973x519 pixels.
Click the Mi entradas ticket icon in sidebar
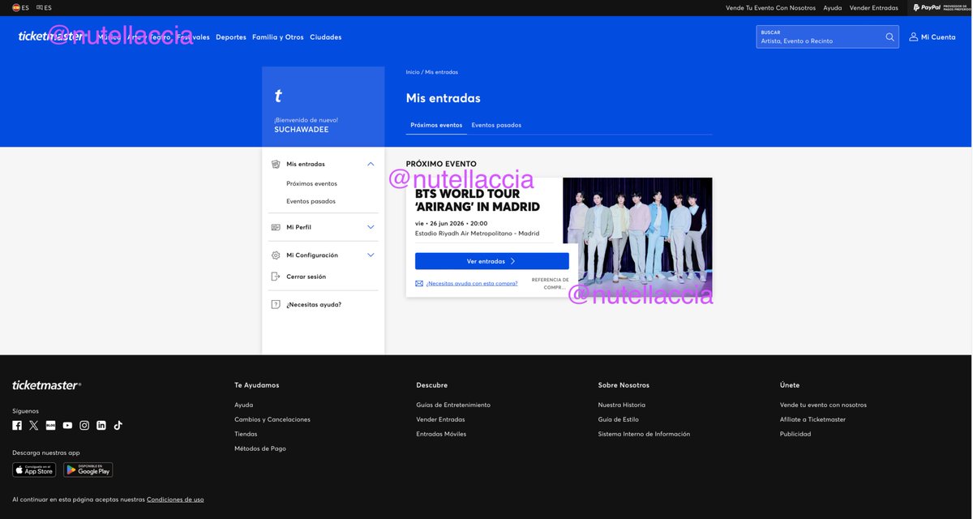pos(276,164)
